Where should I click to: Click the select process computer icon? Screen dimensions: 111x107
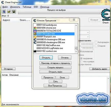[x=4, y=11]
